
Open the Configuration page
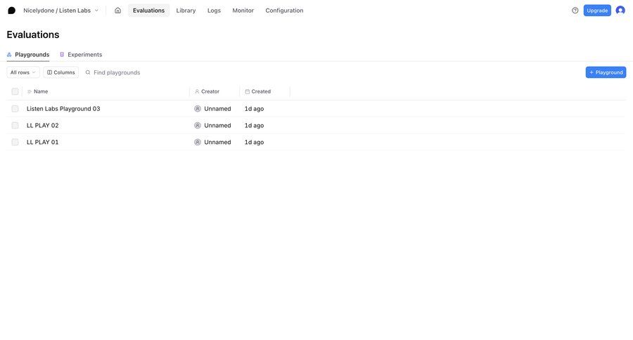(x=284, y=11)
